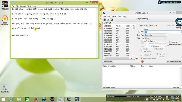This screenshot has width=182, height=102.
Task: Open the Cheat Engine Edit menu
Action: click(x=109, y=16)
